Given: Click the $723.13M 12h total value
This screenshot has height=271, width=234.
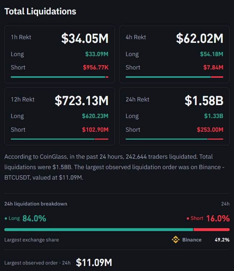Looking at the screenshot, I should [x=81, y=100].
